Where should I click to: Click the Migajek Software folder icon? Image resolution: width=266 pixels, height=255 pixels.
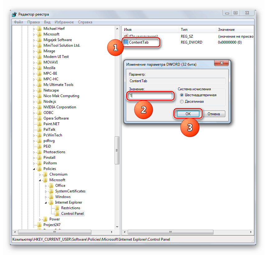39,40
